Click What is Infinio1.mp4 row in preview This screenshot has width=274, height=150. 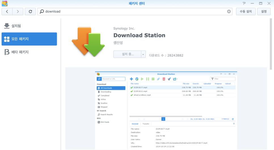[x=182, y=95]
